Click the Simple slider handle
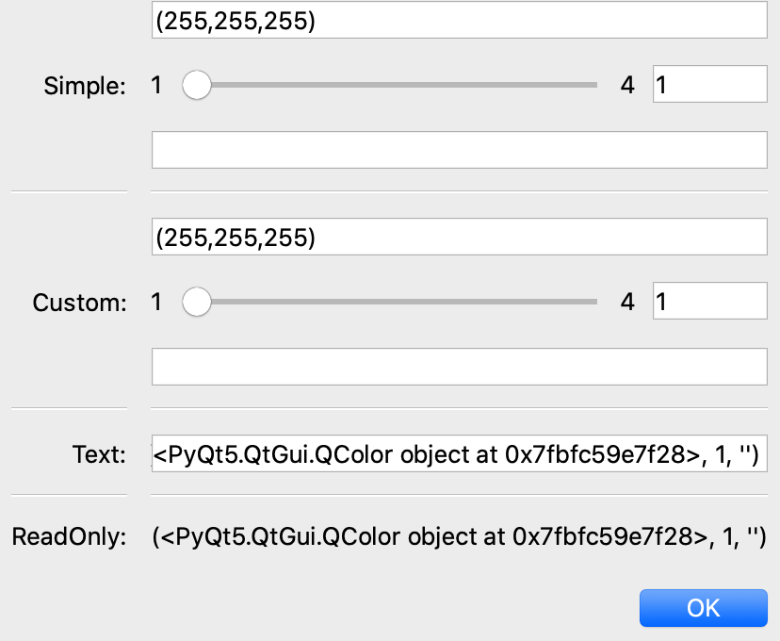 [x=197, y=86]
